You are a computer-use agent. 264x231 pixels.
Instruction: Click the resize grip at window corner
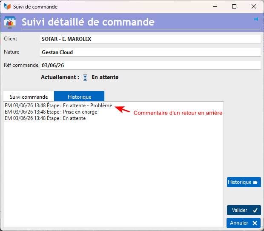[261, 228]
